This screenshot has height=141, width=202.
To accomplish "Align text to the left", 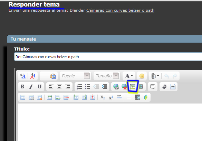I will coord(51,87).
